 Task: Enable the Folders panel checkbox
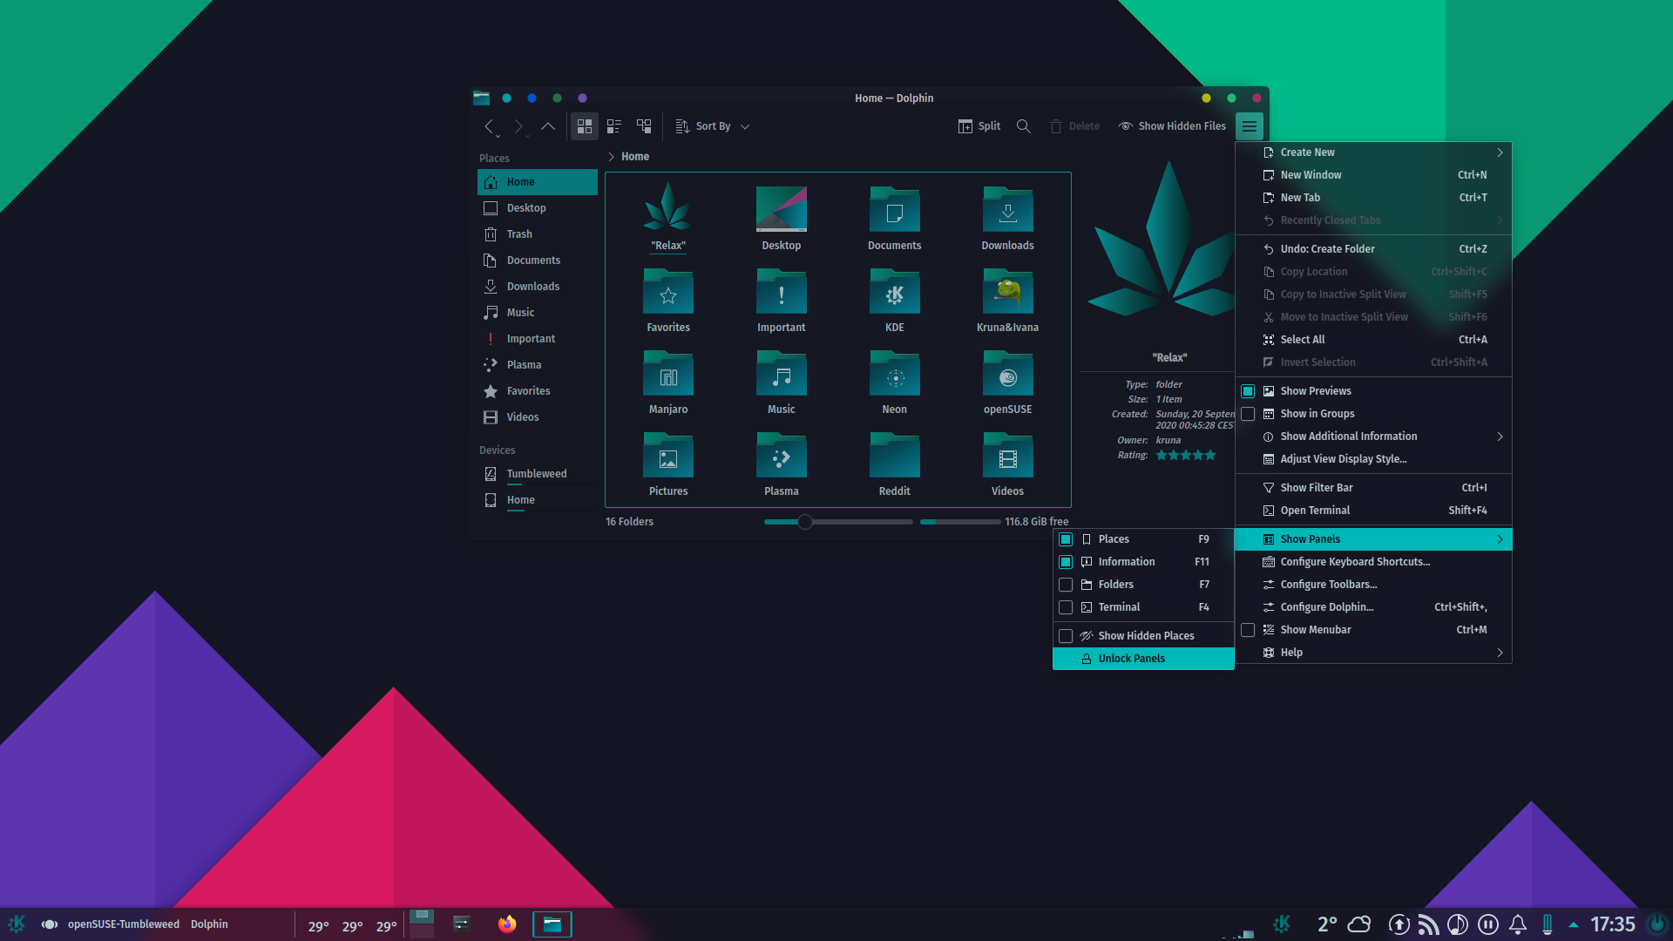coord(1066,585)
